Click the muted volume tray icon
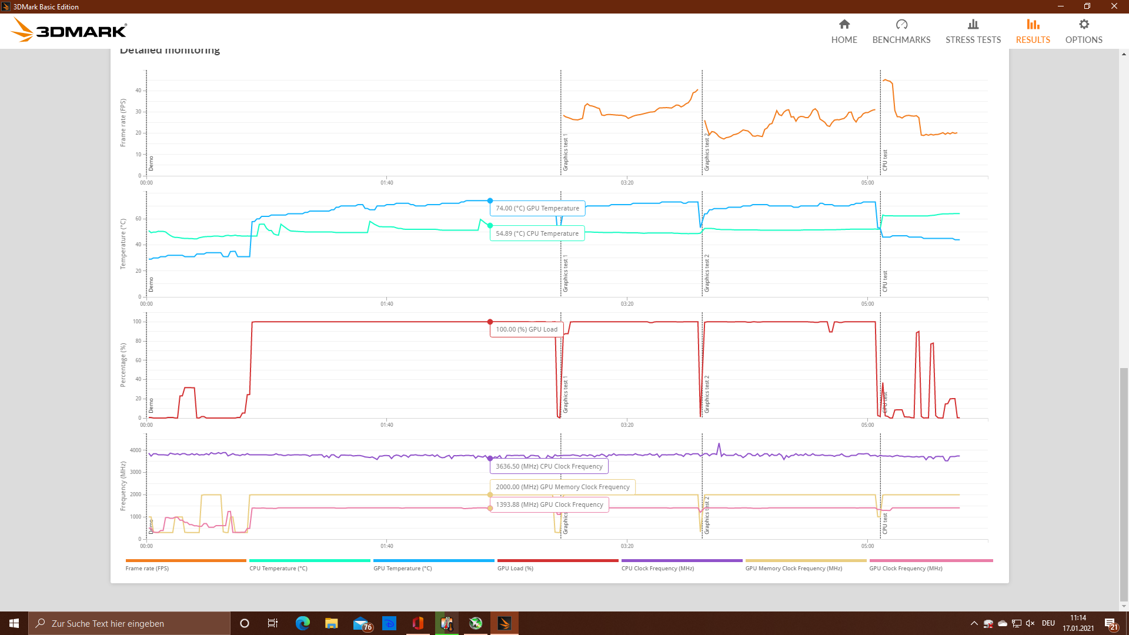Image resolution: width=1129 pixels, height=635 pixels. (1030, 623)
